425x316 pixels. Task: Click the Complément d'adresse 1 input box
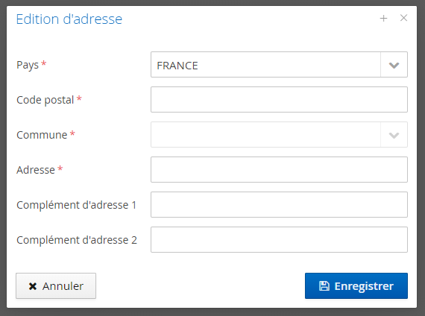click(279, 205)
